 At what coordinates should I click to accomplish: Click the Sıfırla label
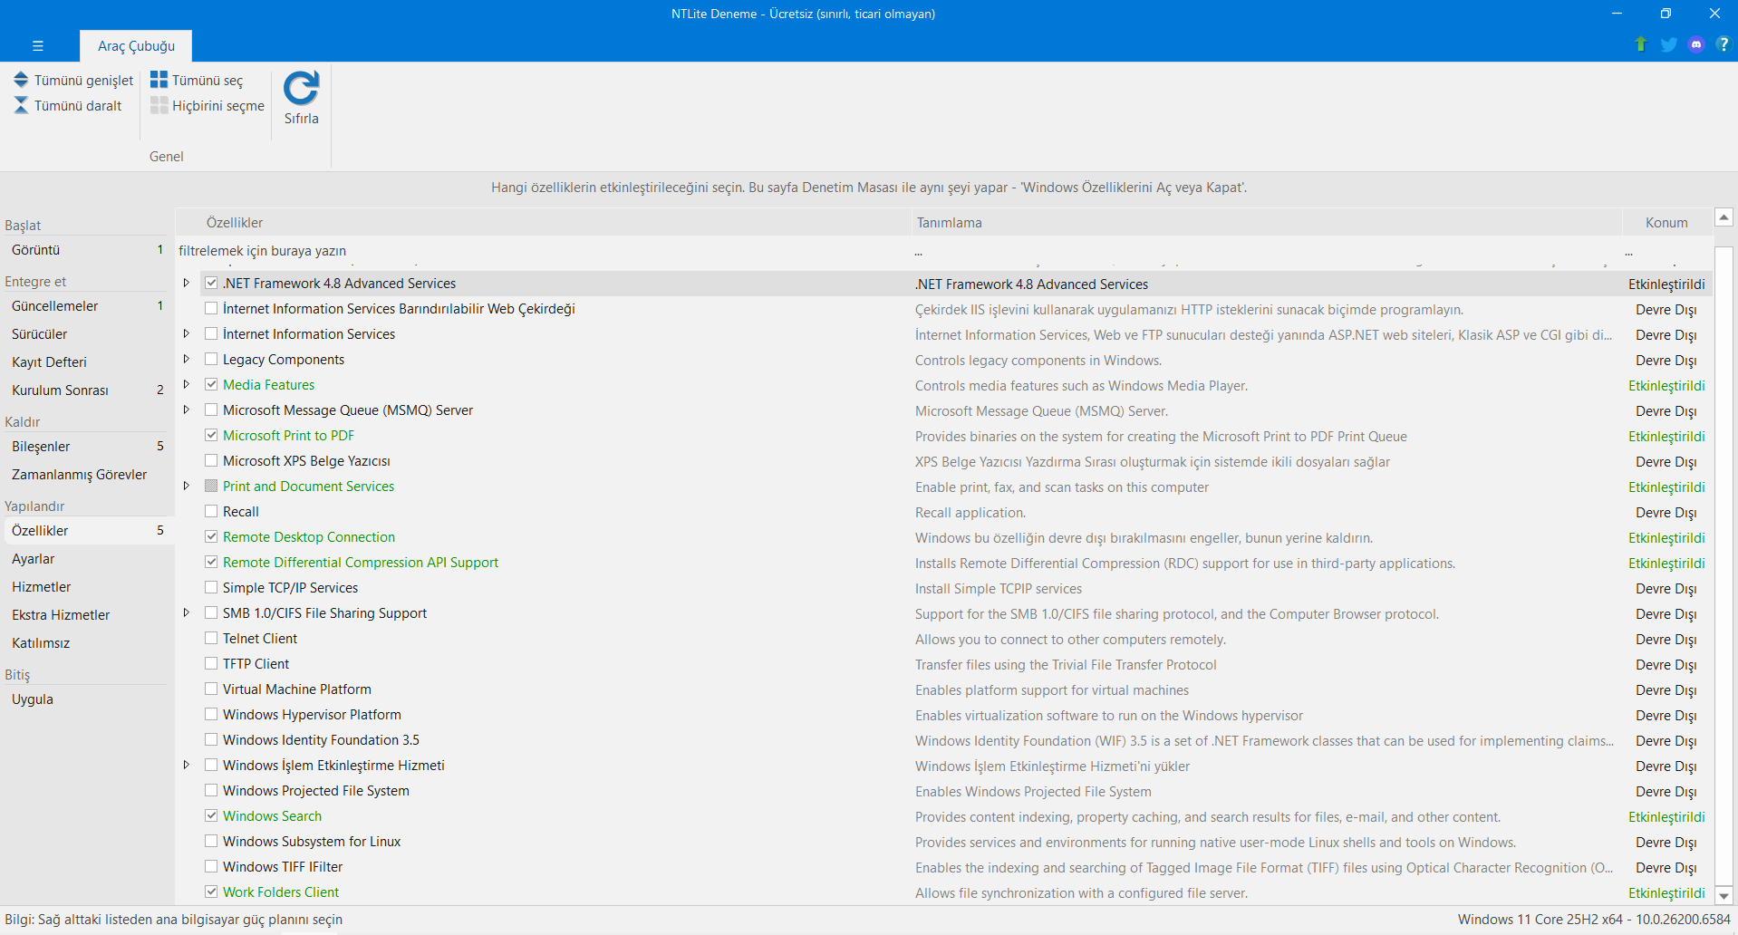(302, 119)
